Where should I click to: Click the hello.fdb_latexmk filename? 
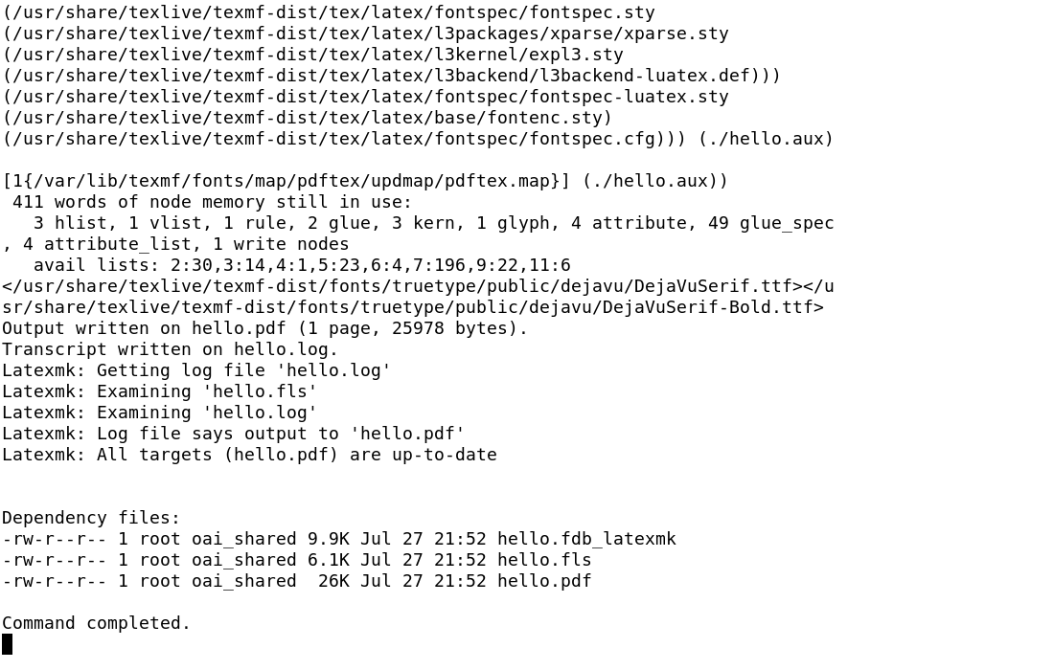click(586, 539)
